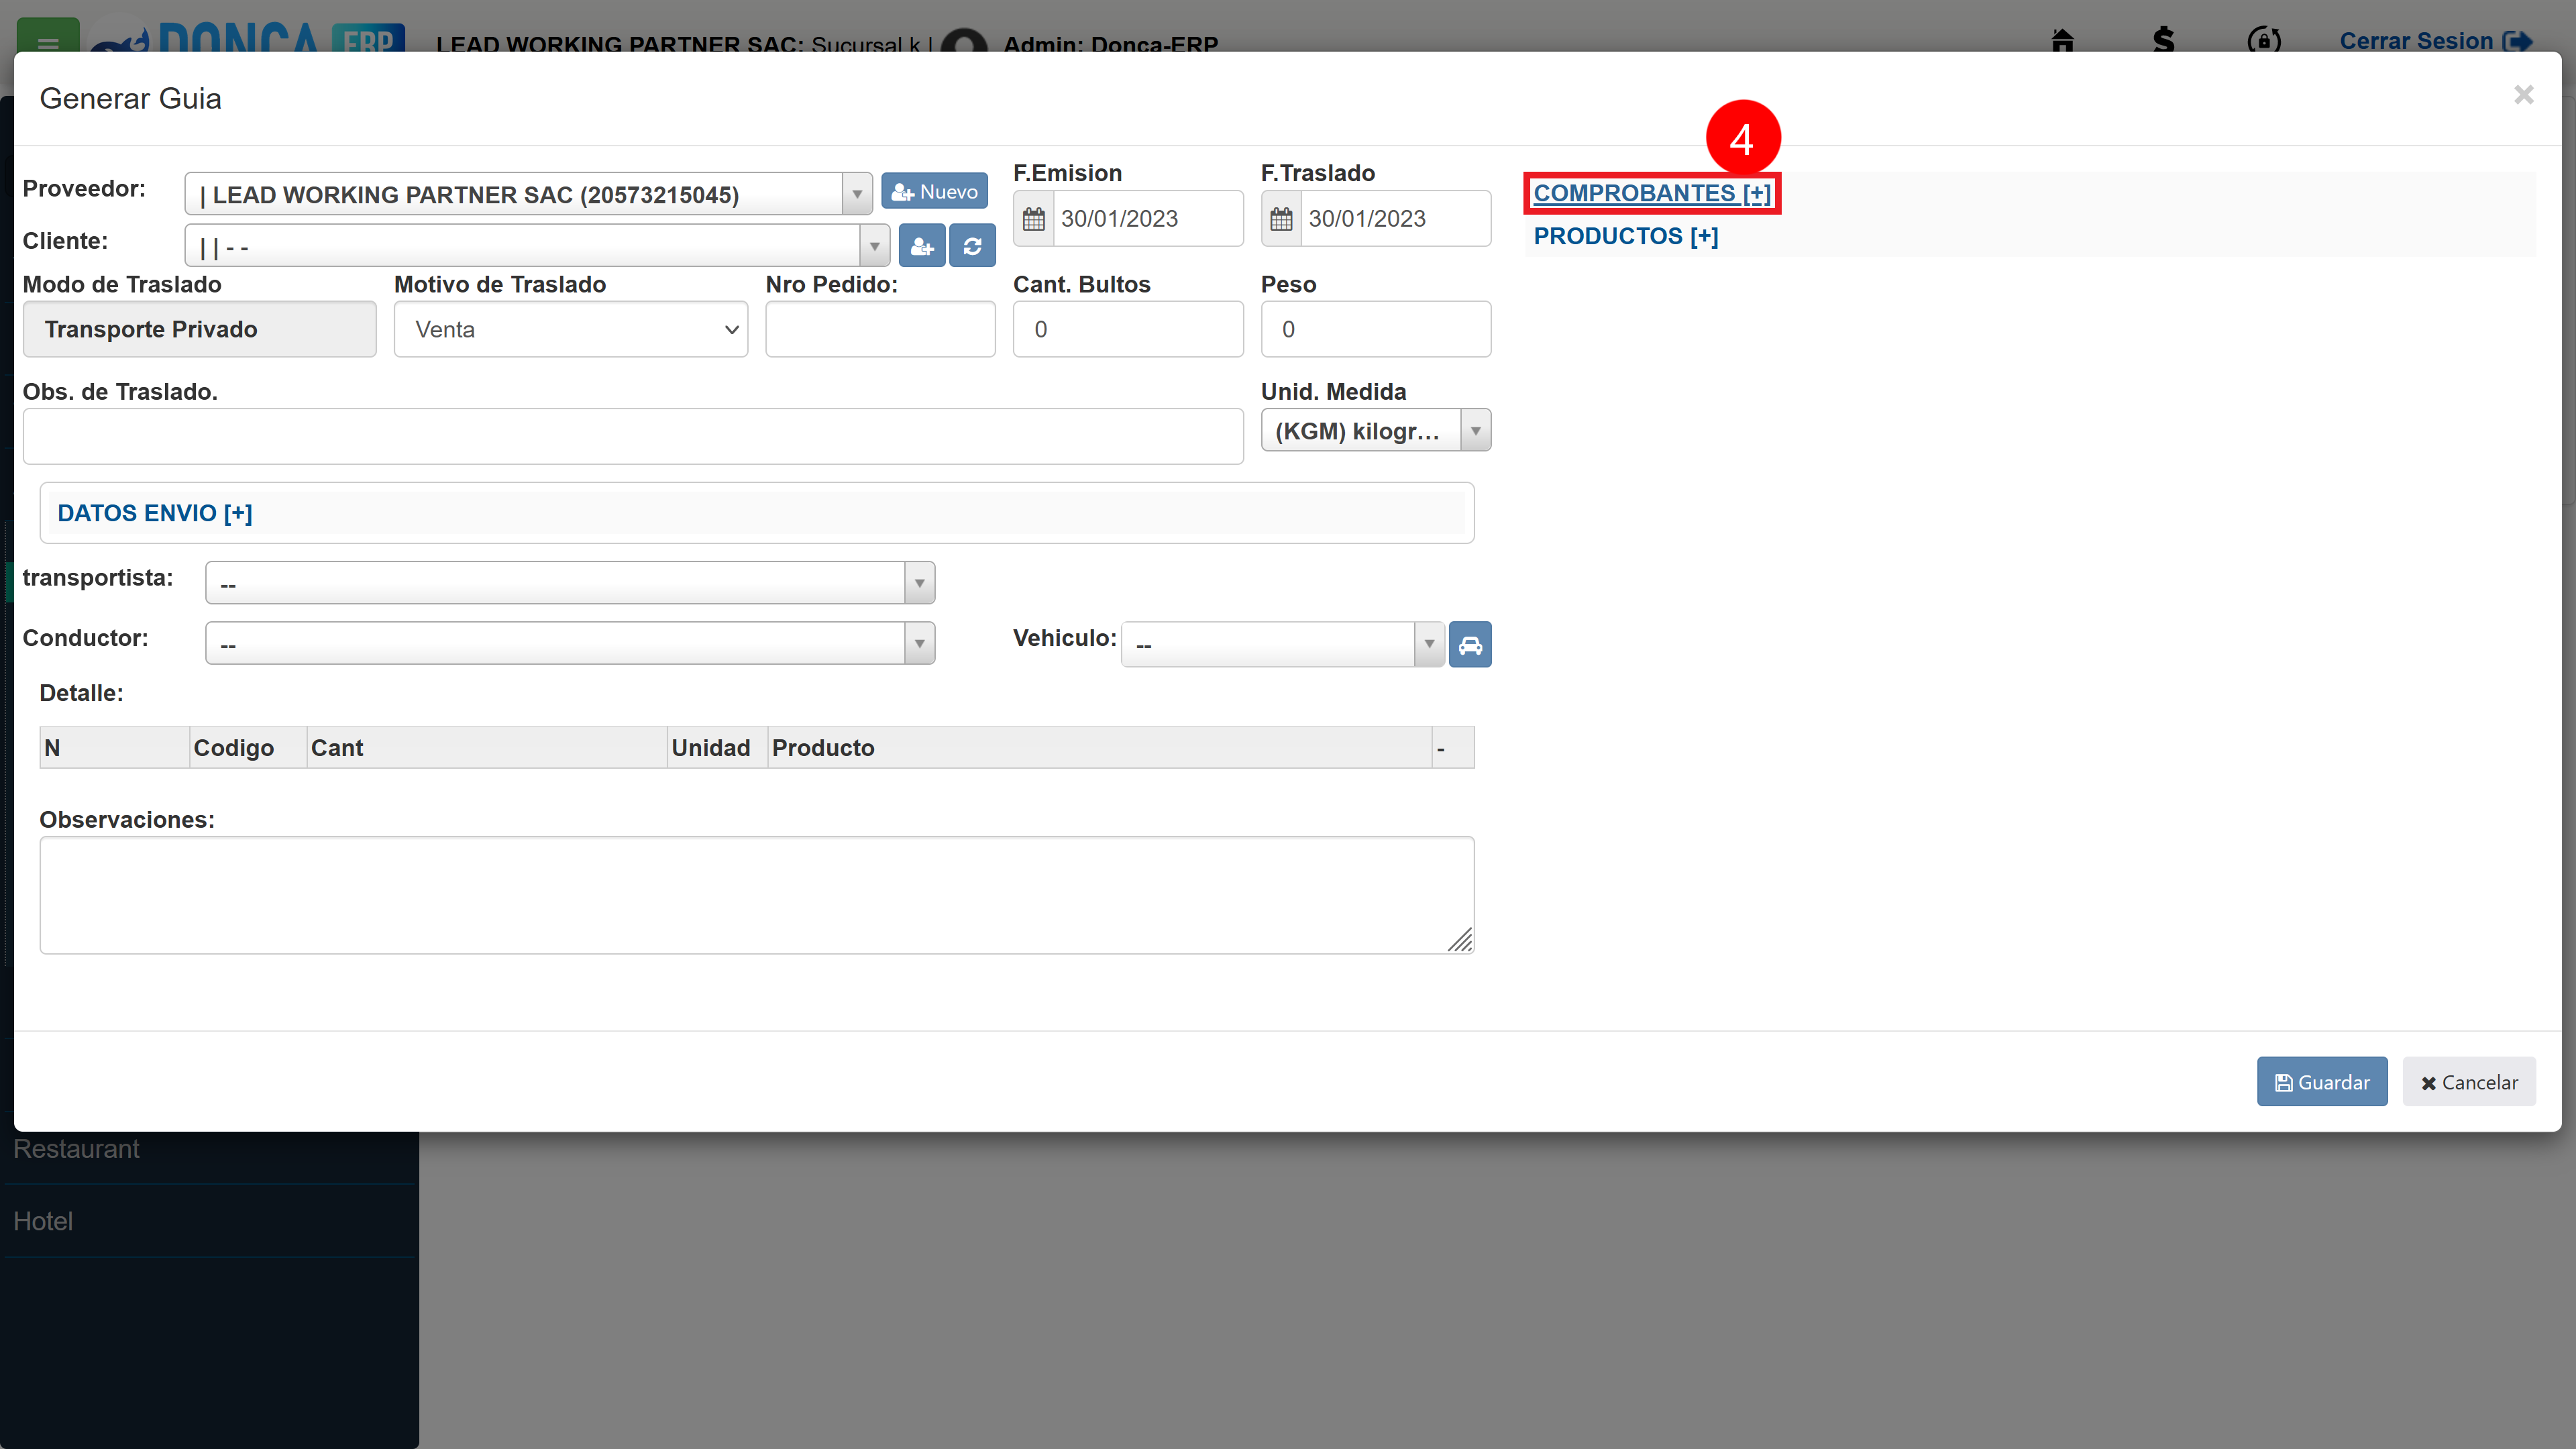Open Proveedor dropdown
The width and height of the screenshot is (2576, 1449).
coord(528,194)
